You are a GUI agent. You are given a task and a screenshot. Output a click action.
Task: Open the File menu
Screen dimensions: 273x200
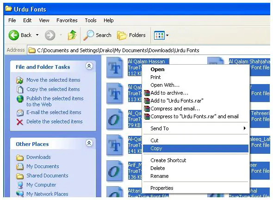[x=12, y=20]
